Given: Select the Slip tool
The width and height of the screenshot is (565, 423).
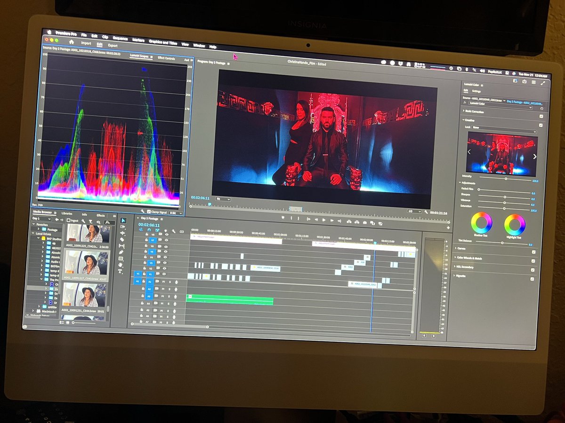Looking at the screenshot, I should [121, 246].
